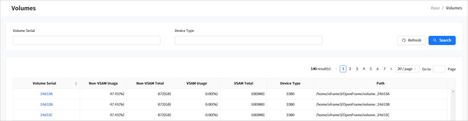The image size is (468, 121).
Task: Jump to page 7 in pagination
Action: (384, 69)
